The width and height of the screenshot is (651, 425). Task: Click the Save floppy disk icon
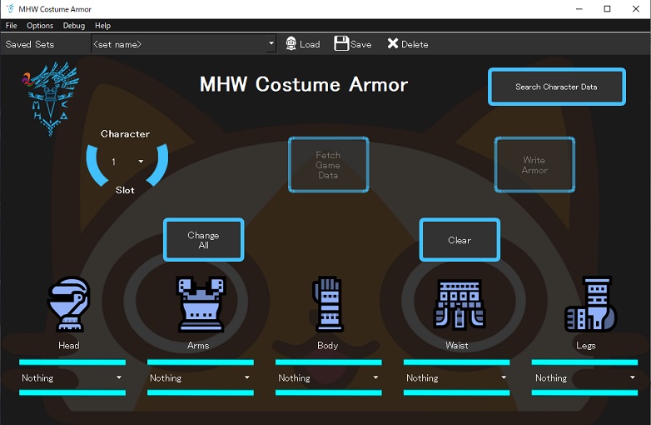click(341, 43)
